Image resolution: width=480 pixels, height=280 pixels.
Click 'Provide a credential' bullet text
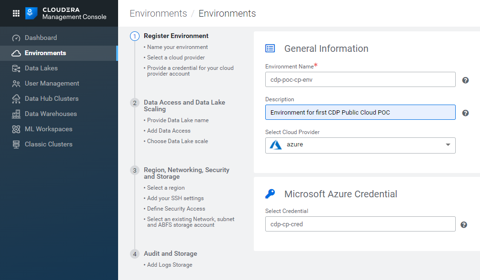click(x=190, y=71)
